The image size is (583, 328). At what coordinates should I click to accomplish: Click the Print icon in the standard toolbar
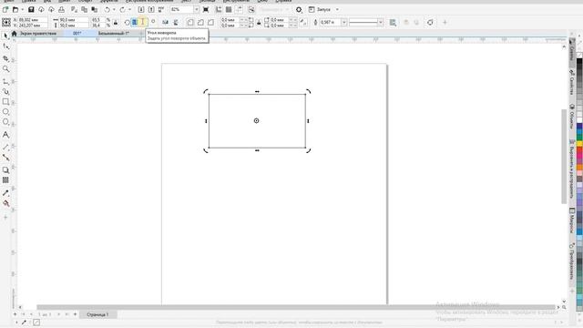pos(61,9)
